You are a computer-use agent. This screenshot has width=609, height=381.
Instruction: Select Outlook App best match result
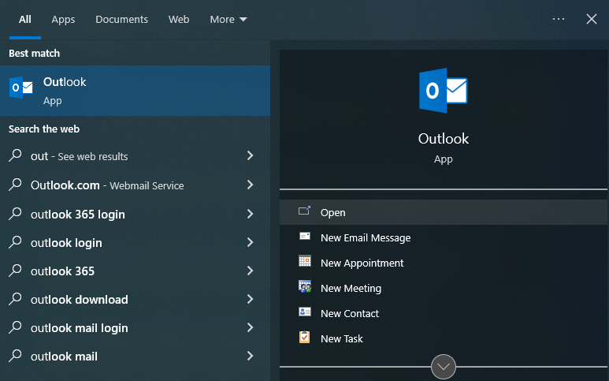(x=135, y=90)
